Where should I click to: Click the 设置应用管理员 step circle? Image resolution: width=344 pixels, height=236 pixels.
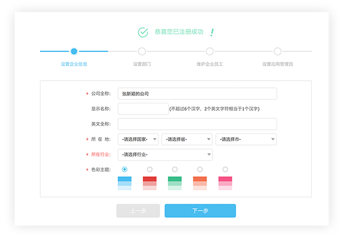277,51
